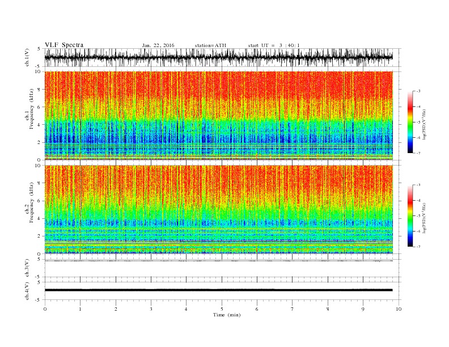The height and width of the screenshot is (347, 449).
Task: Click time axis tick label "2"
Action: [x=116, y=309]
